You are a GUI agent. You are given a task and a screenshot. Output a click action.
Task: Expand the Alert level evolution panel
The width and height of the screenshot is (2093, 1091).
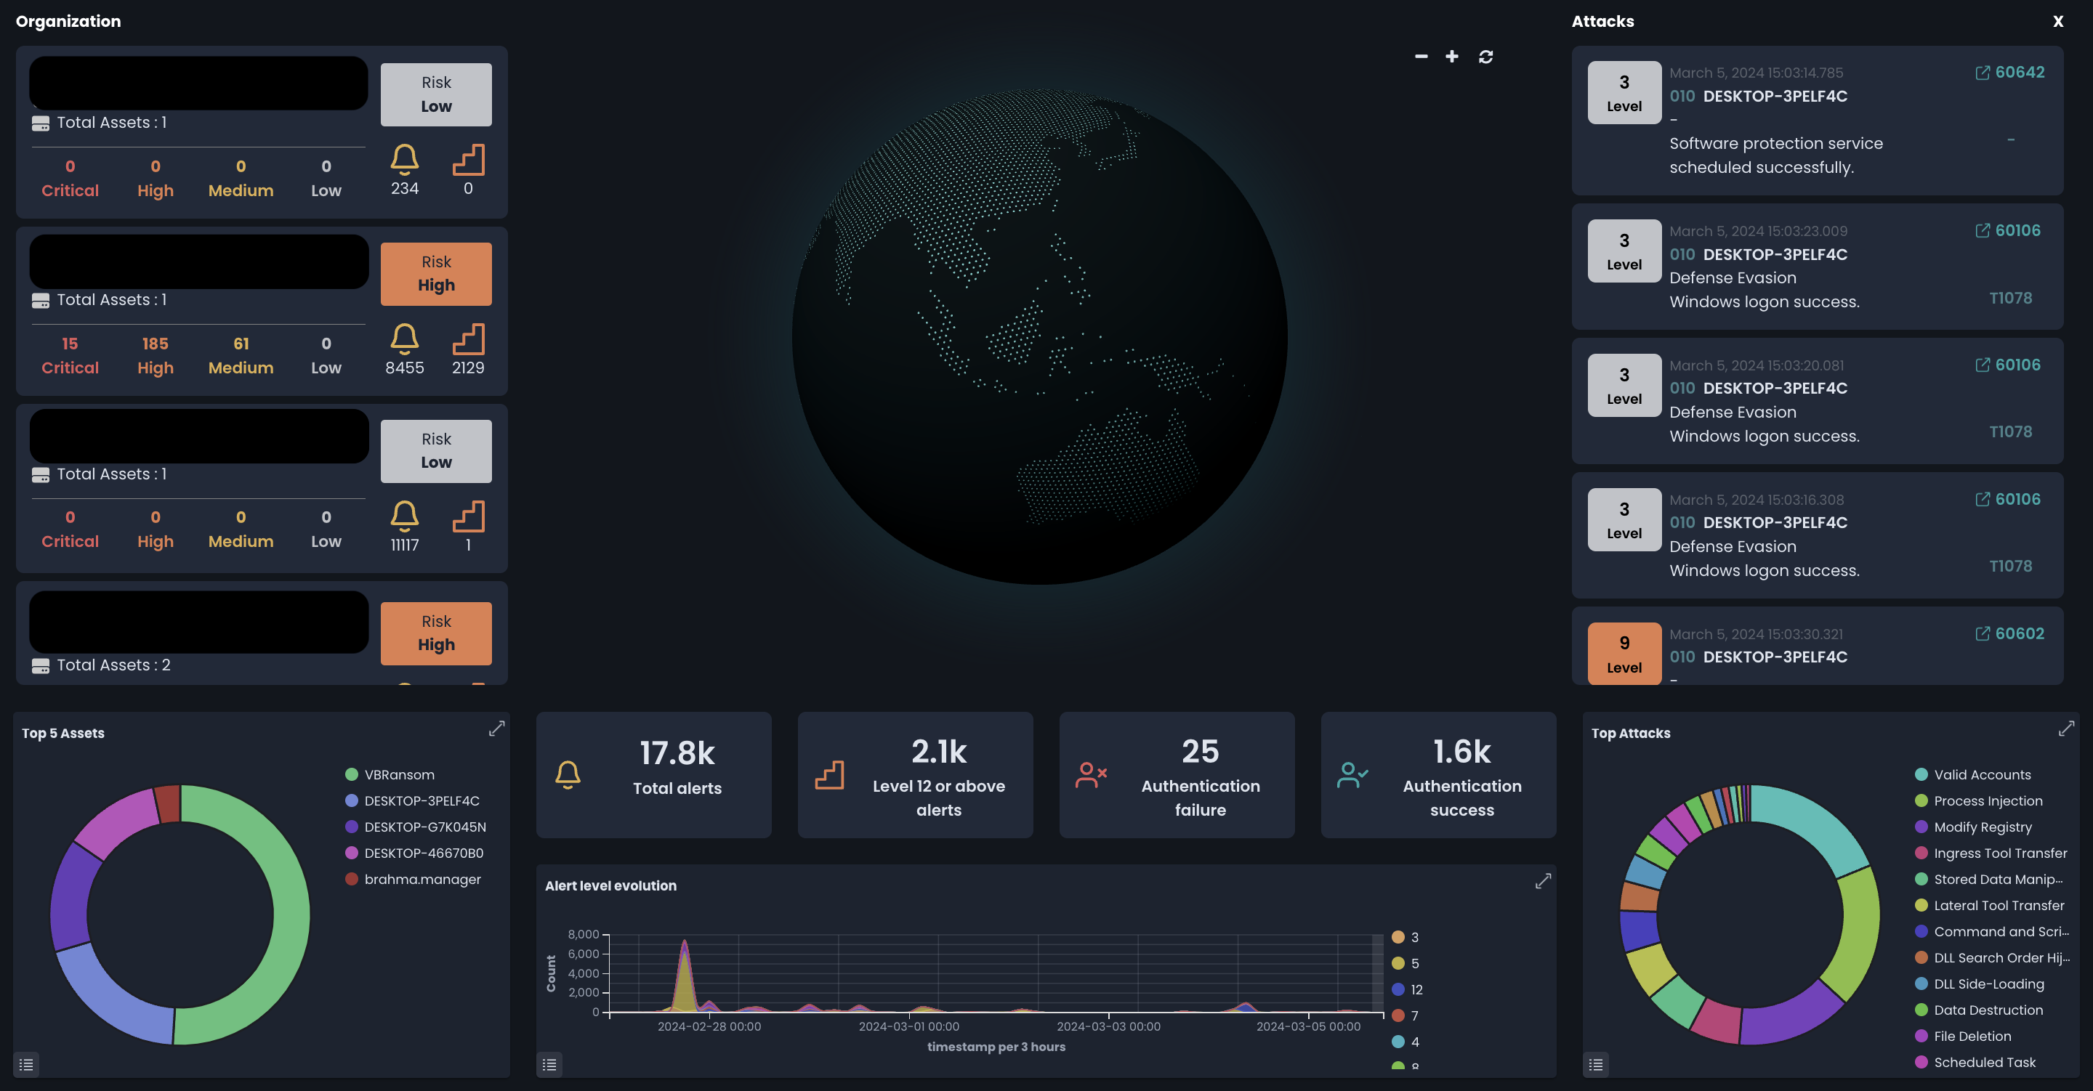[x=1543, y=881]
